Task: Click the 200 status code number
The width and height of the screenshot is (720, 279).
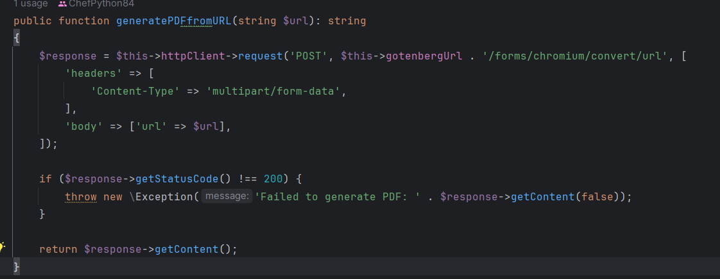Action: [273, 179]
